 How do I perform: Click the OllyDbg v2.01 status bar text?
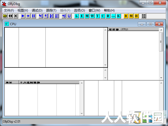click(x=12, y=122)
